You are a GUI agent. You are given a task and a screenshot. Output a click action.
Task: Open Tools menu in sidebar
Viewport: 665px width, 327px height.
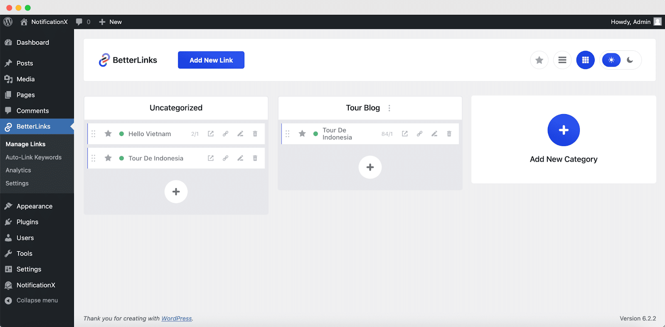(x=37, y=254)
